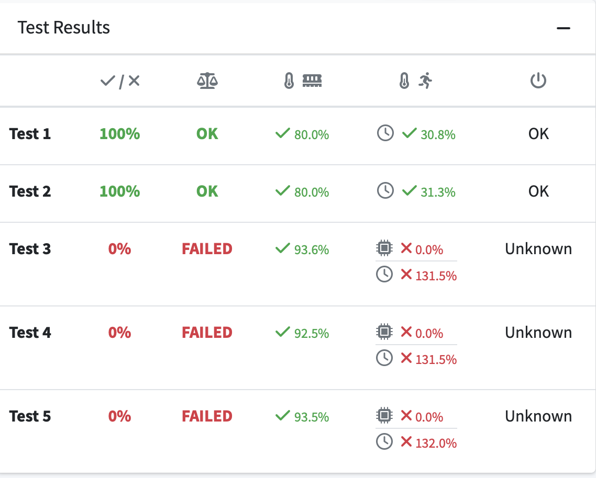Click the clock icon in Test 2
Viewport: 596px width, 478px height.
(x=385, y=190)
